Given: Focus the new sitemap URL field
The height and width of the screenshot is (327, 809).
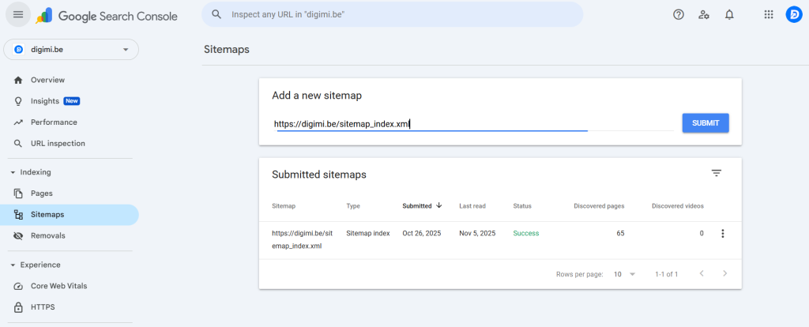Looking at the screenshot, I should coord(472,124).
